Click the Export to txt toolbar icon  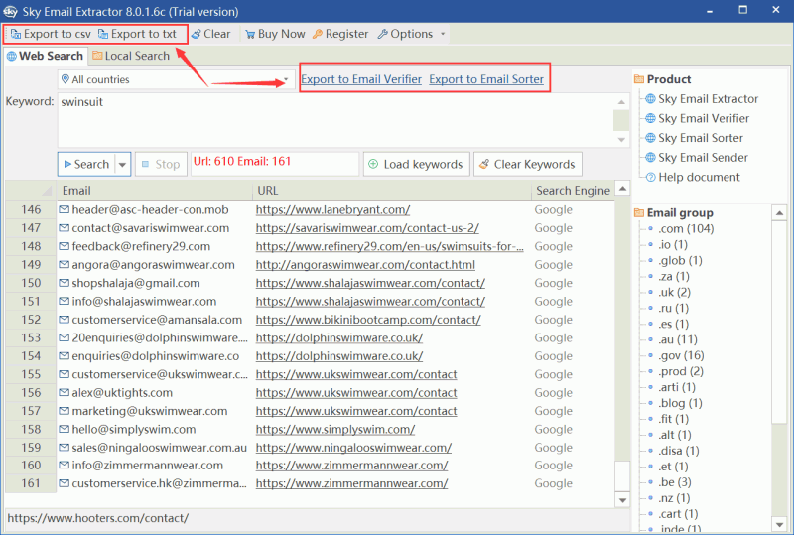click(x=103, y=34)
